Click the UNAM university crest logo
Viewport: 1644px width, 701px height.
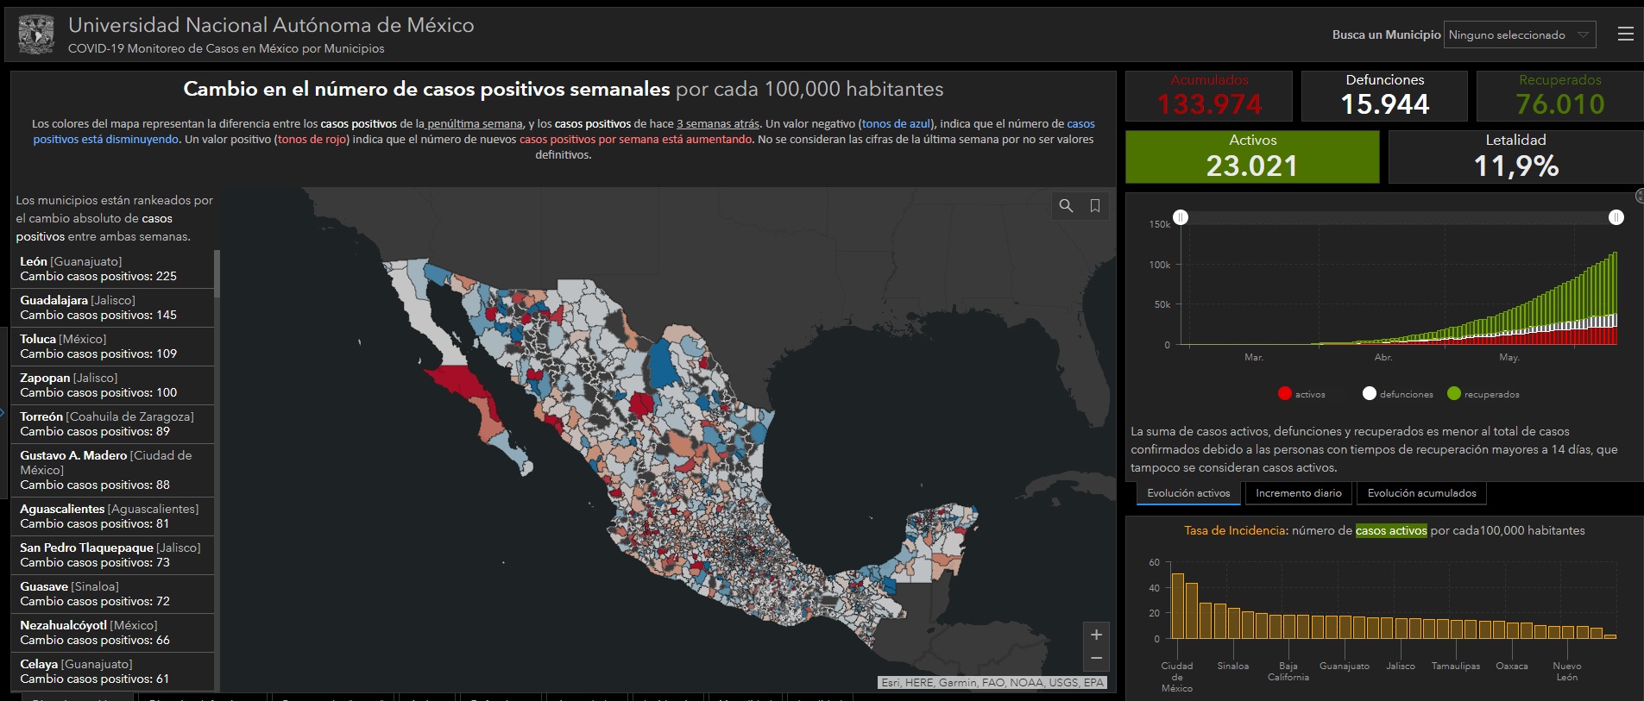36,35
